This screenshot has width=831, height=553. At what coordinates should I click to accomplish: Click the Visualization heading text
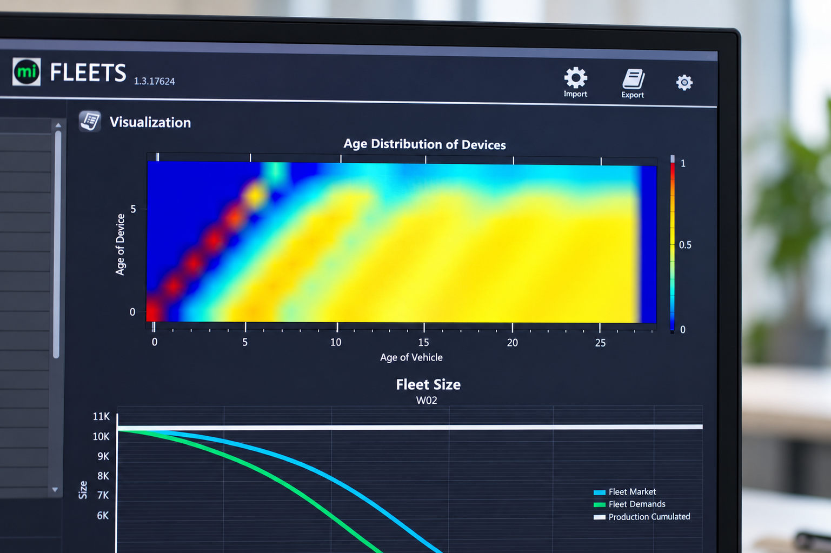click(x=150, y=122)
